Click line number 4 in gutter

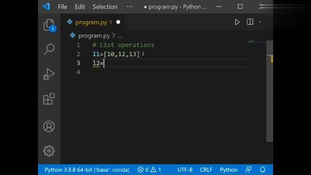(78, 72)
